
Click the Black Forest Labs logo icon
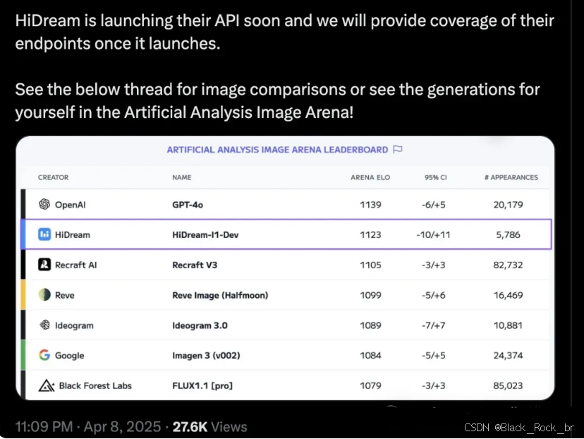click(46, 385)
